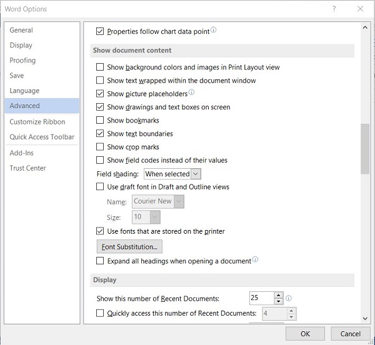This screenshot has width=375, height=345.
Task: Decrease Recent Documents count with down arrow
Action: [x=278, y=301]
